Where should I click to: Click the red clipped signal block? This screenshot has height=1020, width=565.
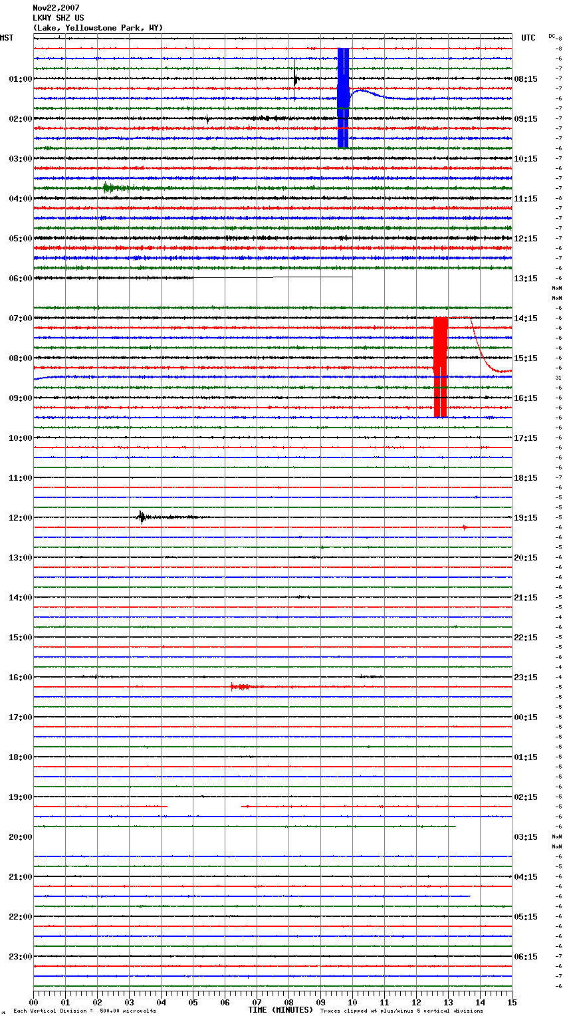[440, 367]
